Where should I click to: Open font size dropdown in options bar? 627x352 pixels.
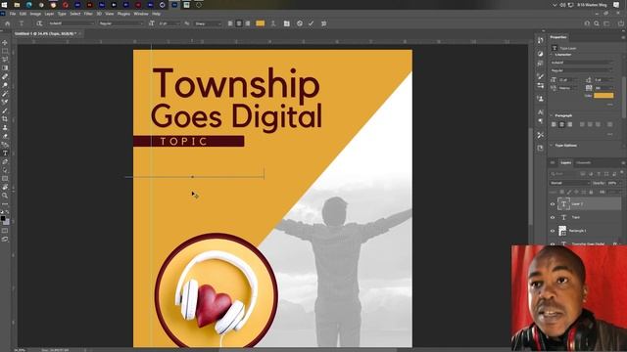point(169,23)
